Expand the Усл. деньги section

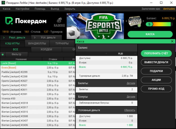coord(47,38)
